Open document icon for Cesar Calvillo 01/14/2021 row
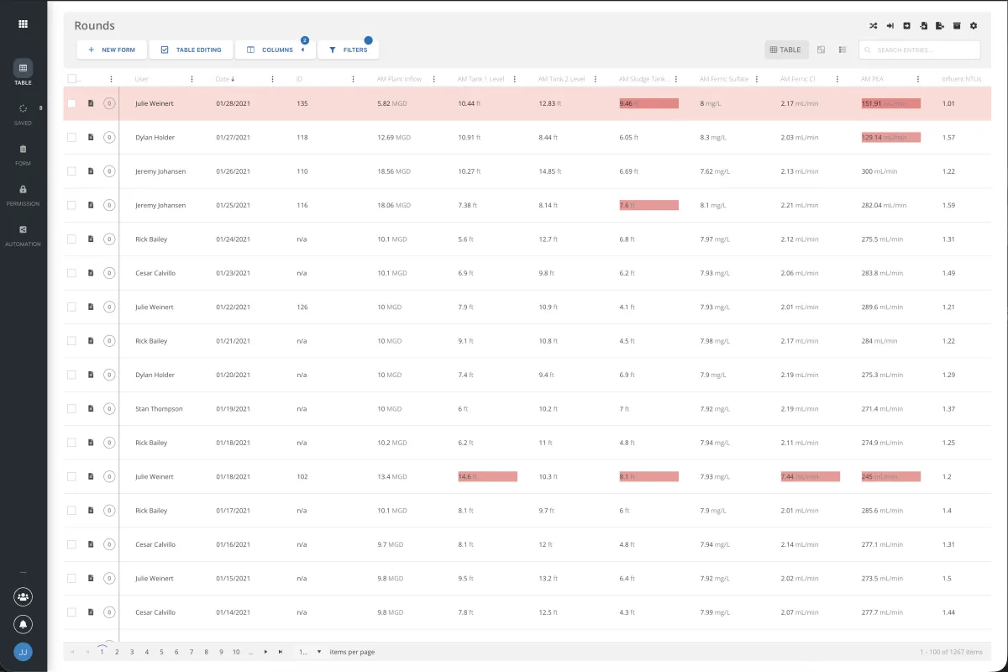This screenshot has width=1008, height=672. coord(91,612)
